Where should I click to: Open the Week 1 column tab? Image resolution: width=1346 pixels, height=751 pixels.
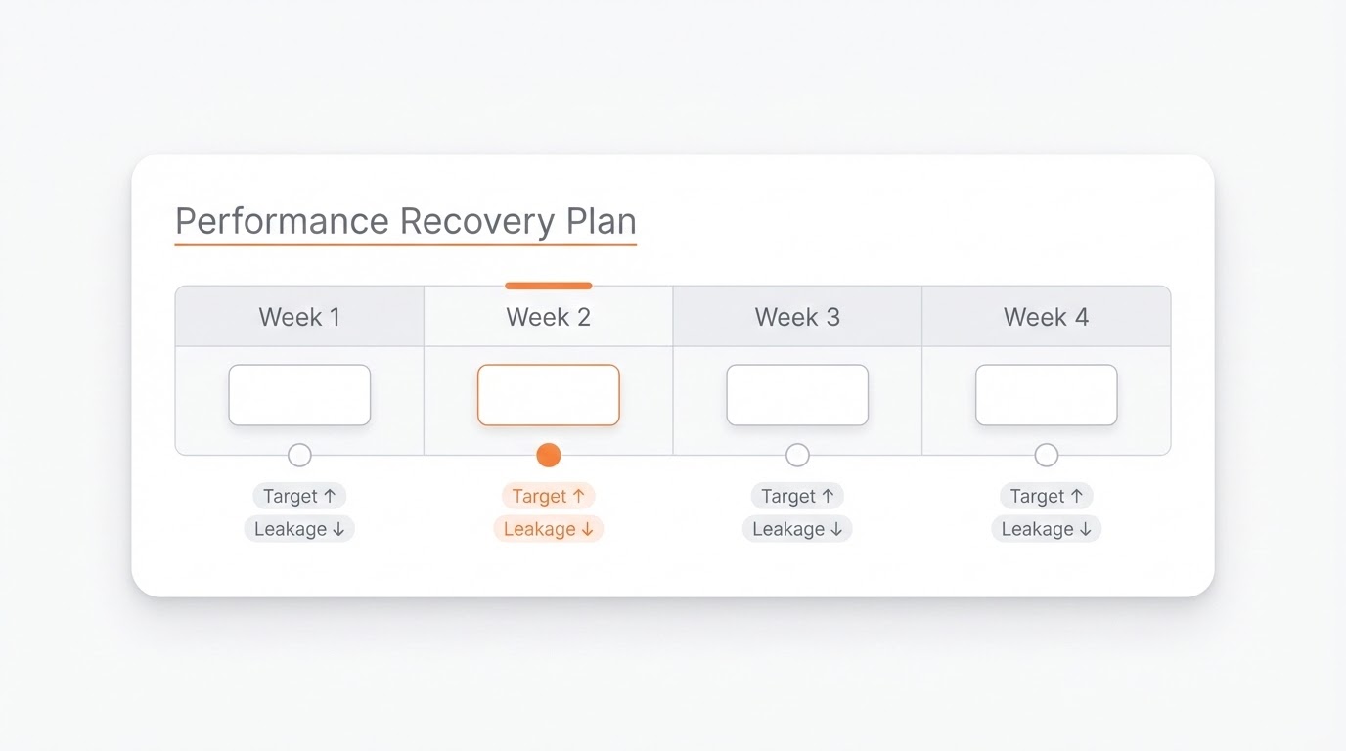pos(299,317)
